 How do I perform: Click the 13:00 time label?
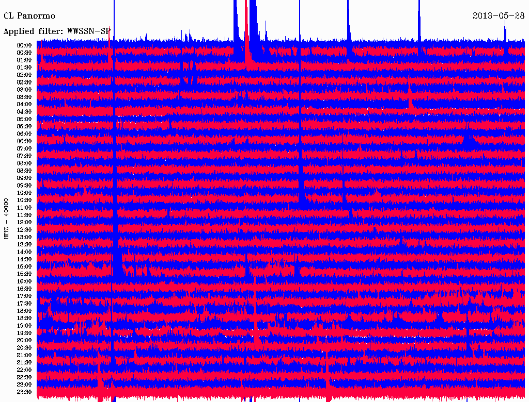point(24,238)
